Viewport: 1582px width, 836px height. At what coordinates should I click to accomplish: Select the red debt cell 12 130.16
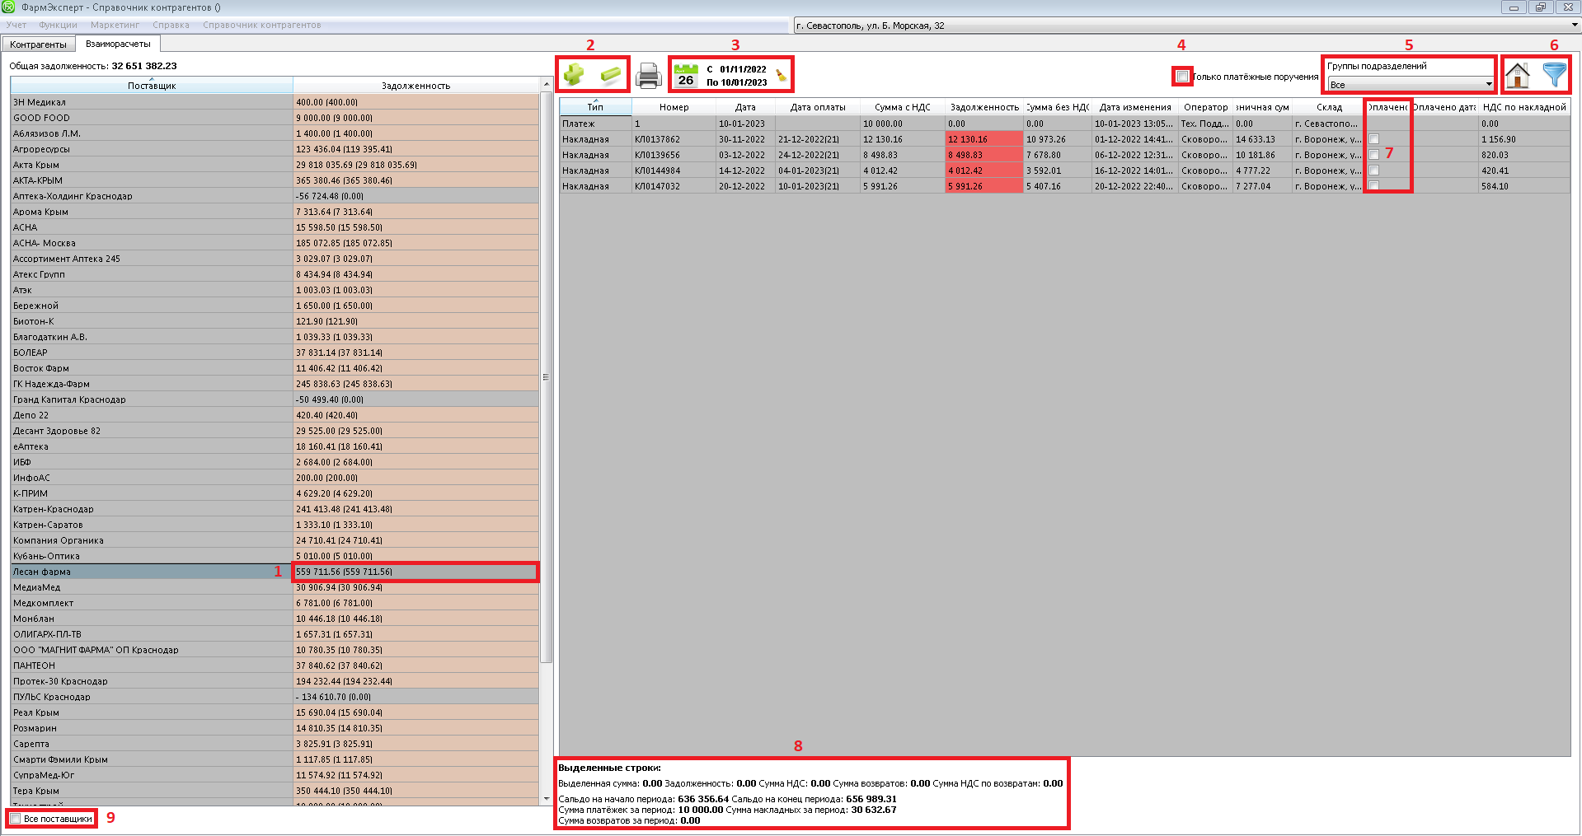pyautogui.click(x=983, y=139)
